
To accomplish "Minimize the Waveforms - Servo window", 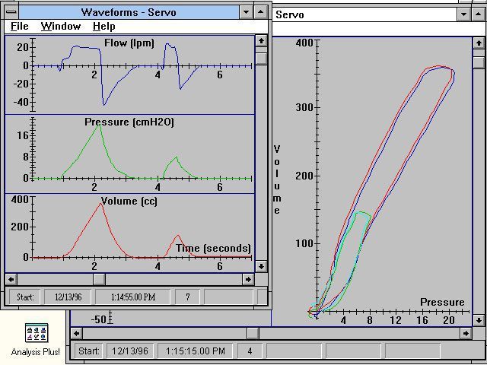I will [245, 12].
